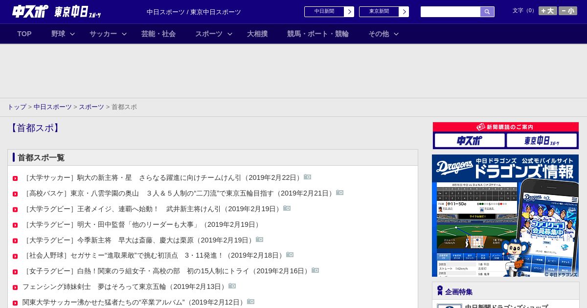The width and height of the screenshot is (587, 308).
Task: Click 中スポ subscription banner button
Action: 470,141
